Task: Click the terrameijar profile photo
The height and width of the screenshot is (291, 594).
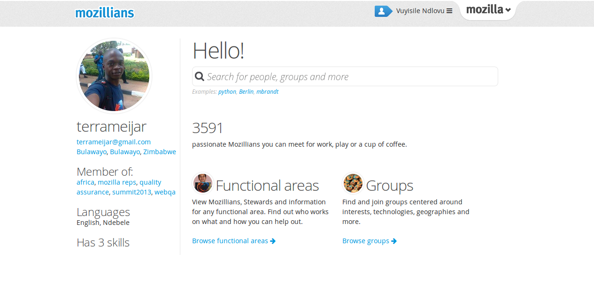Action: tap(114, 76)
